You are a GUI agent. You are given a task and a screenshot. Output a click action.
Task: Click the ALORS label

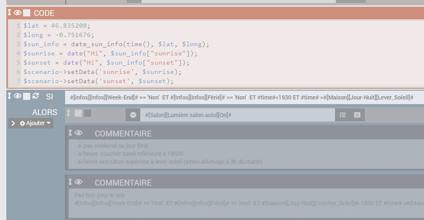[44, 112]
